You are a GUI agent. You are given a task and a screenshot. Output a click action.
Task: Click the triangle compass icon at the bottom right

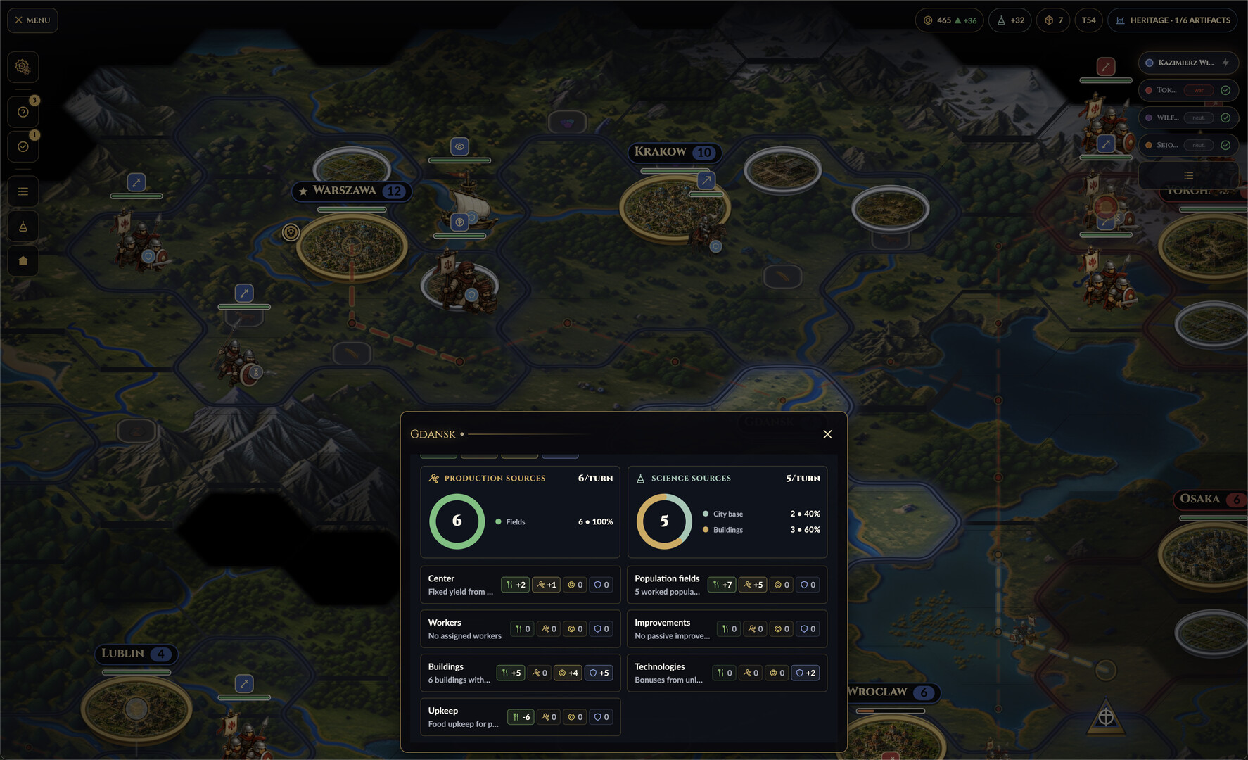pos(1106,717)
